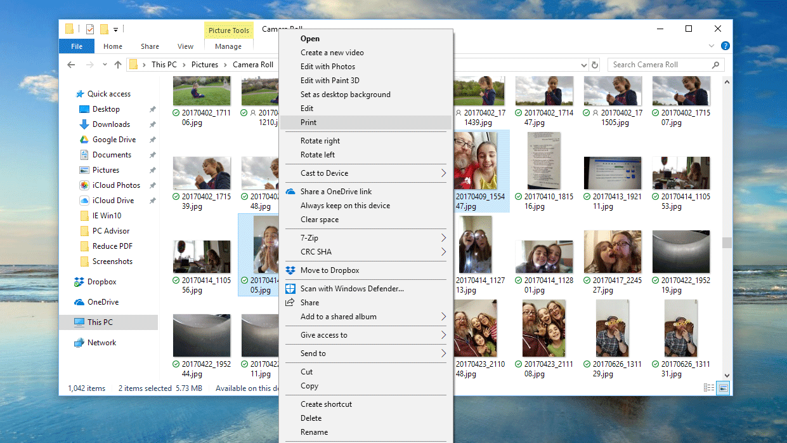
Task: Click This PC in the address bar breadcrumb
Action: 164,65
